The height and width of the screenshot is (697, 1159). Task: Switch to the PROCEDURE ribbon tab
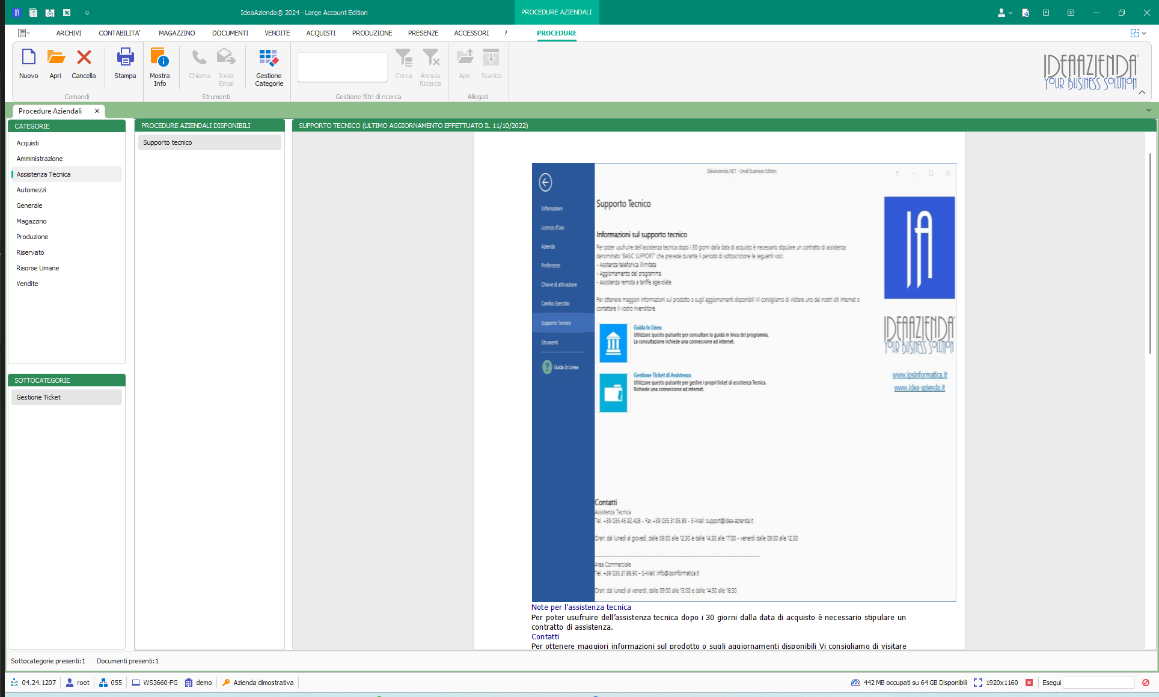(x=557, y=33)
